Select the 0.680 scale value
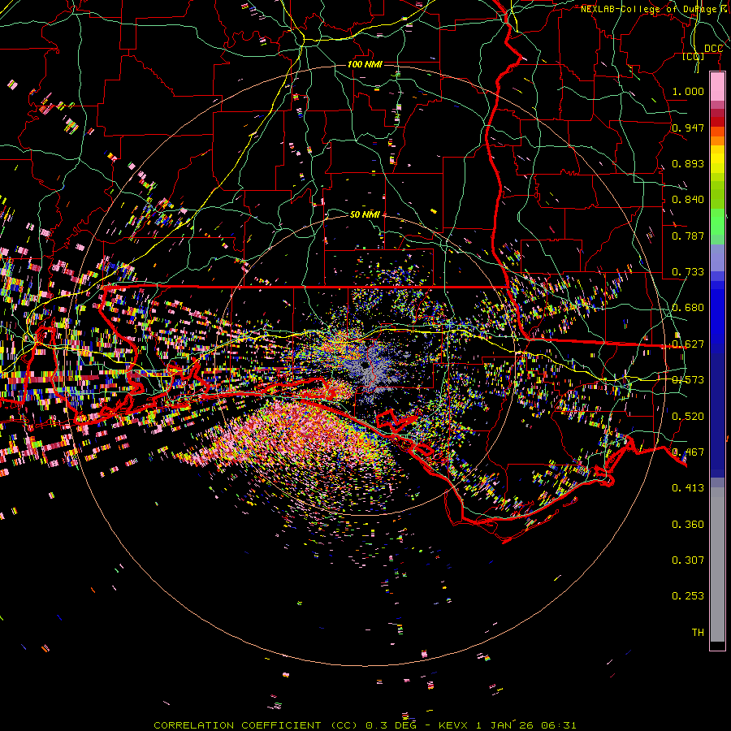The width and height of the screenshot is (731, 731). click(x=688, y=308)
